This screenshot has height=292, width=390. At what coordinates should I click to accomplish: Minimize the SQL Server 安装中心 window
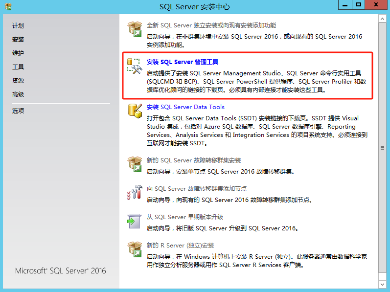click(345, 5)
